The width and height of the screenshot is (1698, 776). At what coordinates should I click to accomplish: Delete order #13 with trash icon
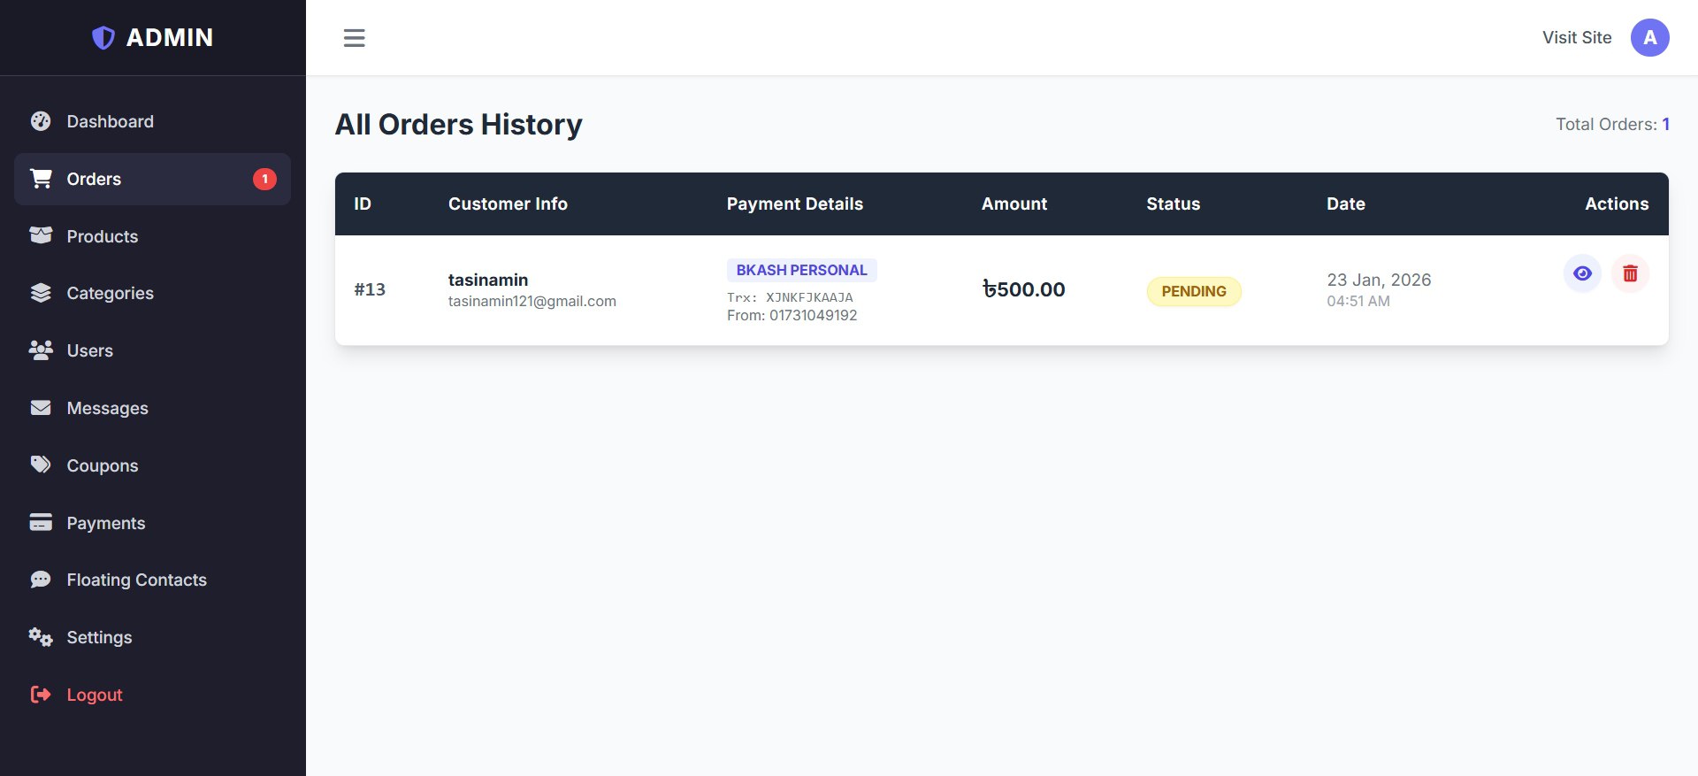pos(1630,274)
